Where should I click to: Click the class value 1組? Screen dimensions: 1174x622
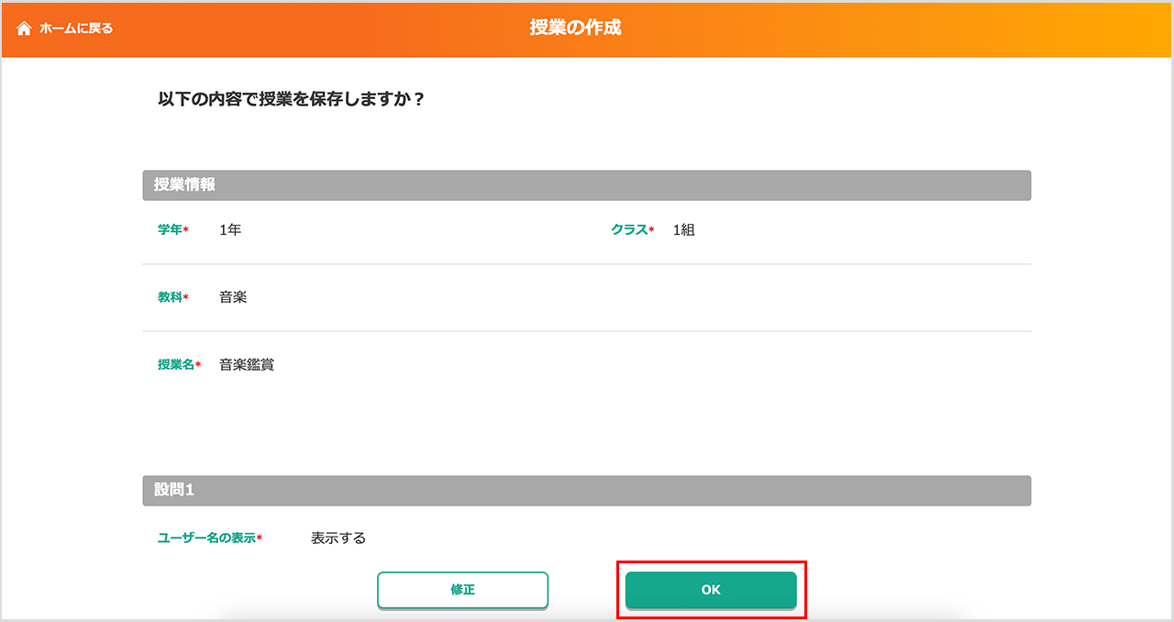point(684,230)
